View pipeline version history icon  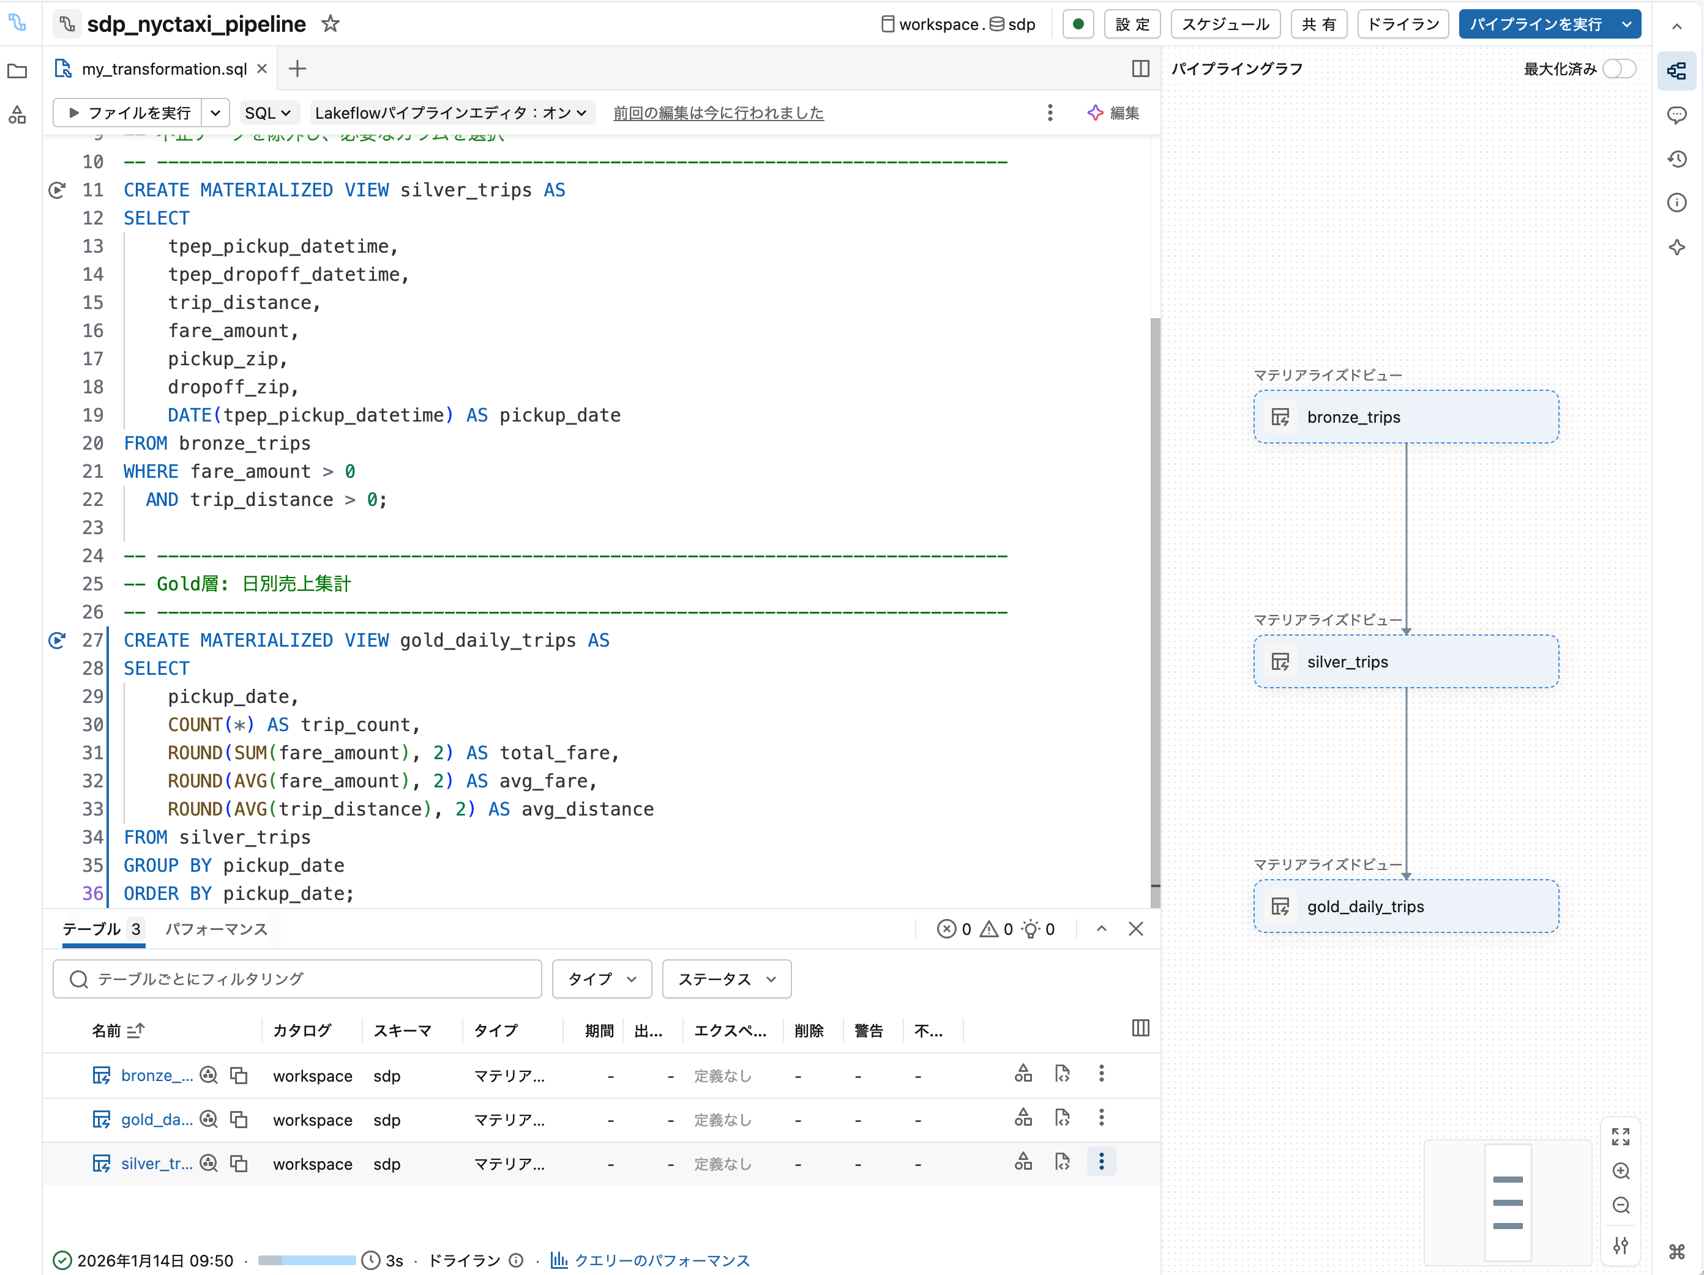[1677, 158]
